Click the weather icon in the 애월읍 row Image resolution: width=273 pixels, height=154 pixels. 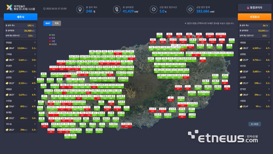coord(7,95)
